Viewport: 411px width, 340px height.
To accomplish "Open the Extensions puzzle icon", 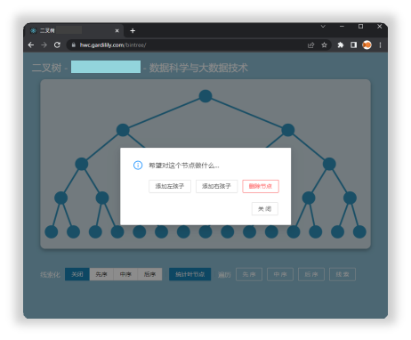I will click(341, 45).
